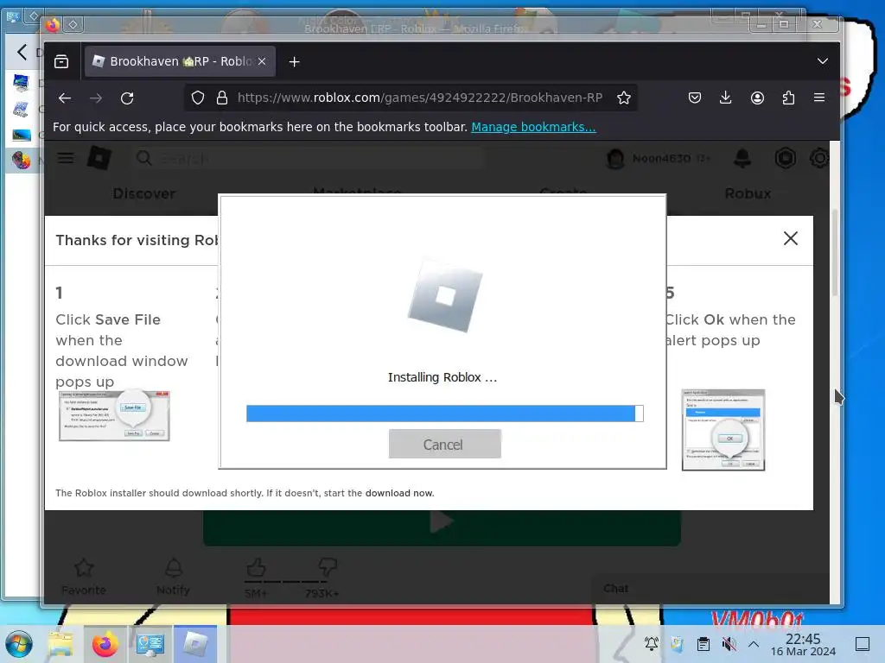Open File Explorer from the taskbar
885x663 pixels.
pyautogui.click(x=60, y=644)
